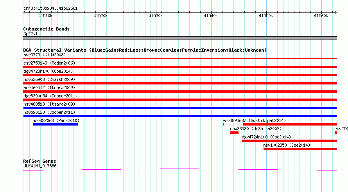Click the 41560k ruler tick label
The width and height of the screenshot is (348, 192).
point(321,16)
